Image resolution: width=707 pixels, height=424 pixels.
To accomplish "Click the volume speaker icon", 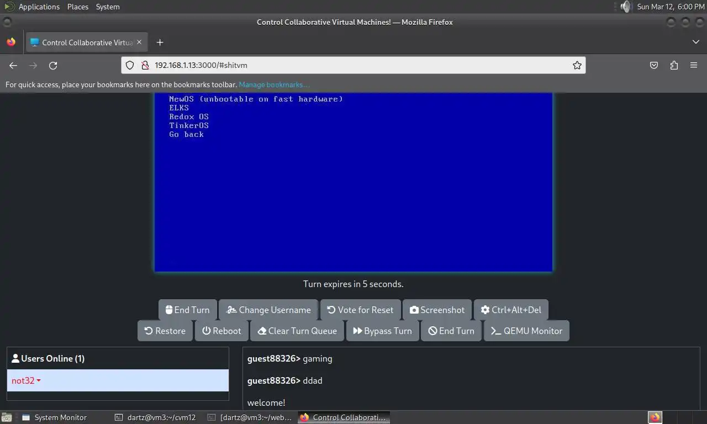I will point(625,7).
